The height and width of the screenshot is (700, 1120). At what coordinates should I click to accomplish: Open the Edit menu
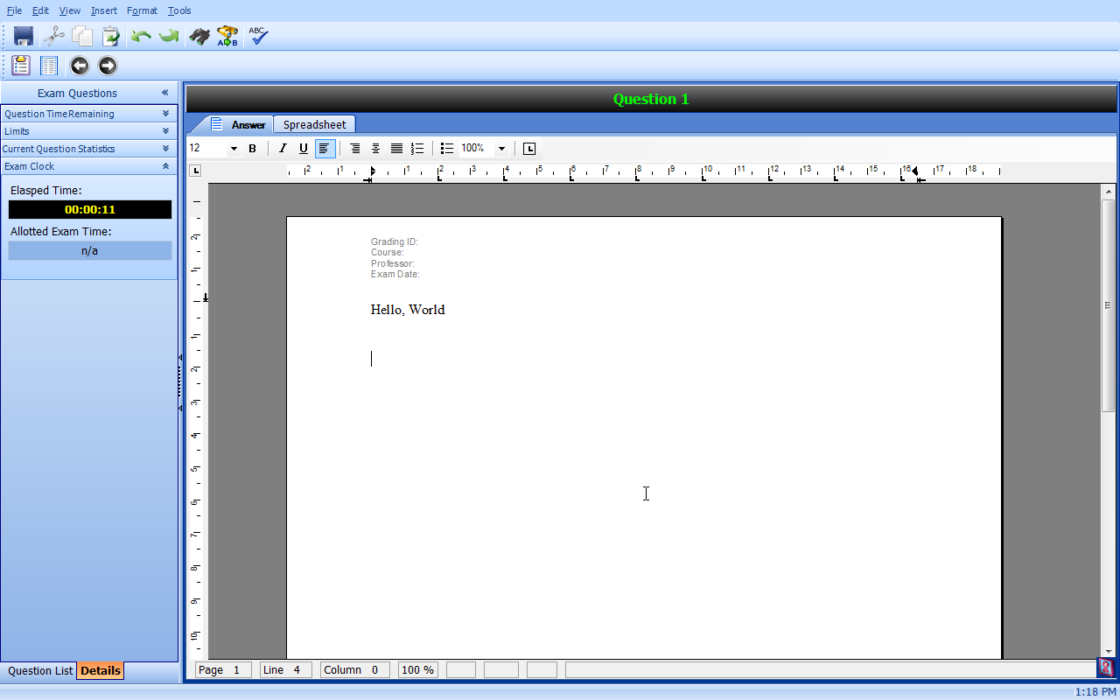point(40,10)
